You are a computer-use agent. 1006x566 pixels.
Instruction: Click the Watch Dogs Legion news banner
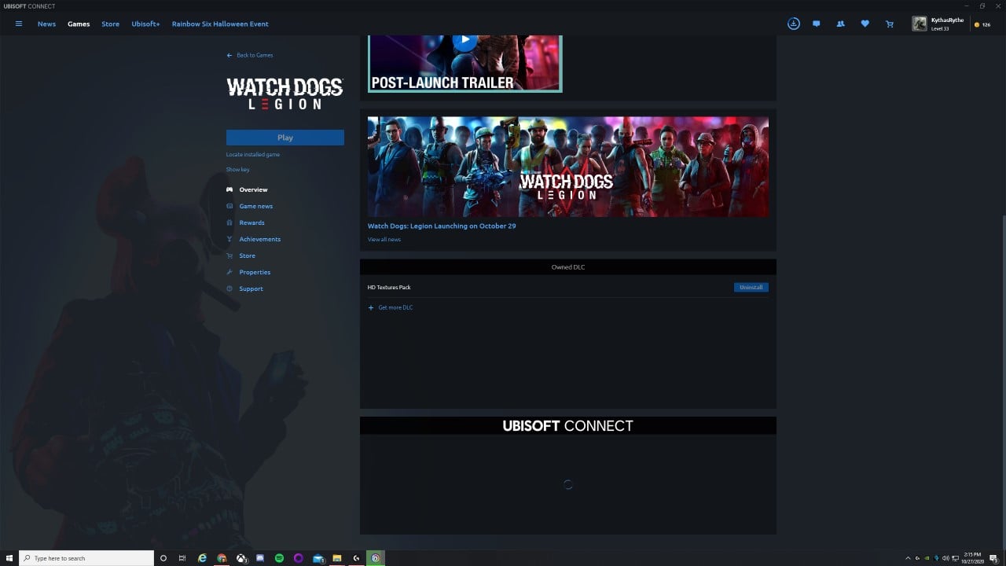click(x=567, y=167)
